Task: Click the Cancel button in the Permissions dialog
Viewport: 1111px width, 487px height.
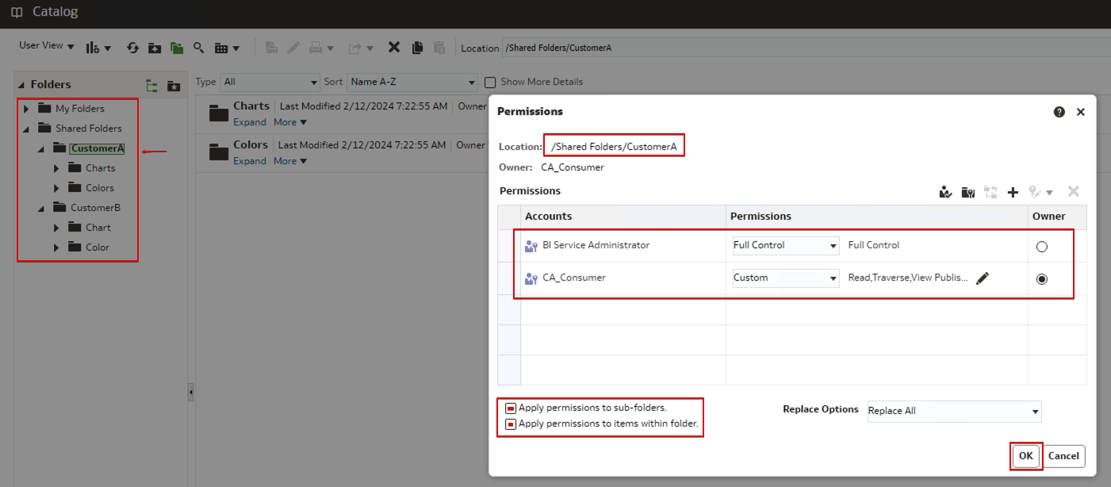Action: click(x=1063, y=456)
